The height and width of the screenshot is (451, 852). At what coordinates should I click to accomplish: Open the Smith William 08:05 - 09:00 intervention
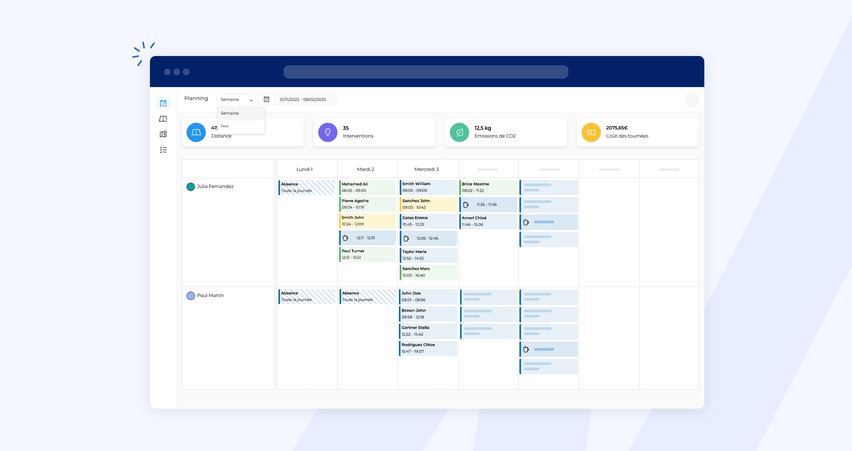pos(428,187)
